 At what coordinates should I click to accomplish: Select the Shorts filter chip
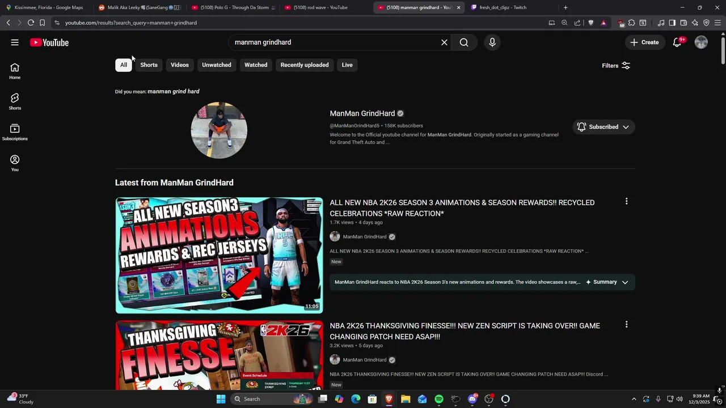click(149, 65)
